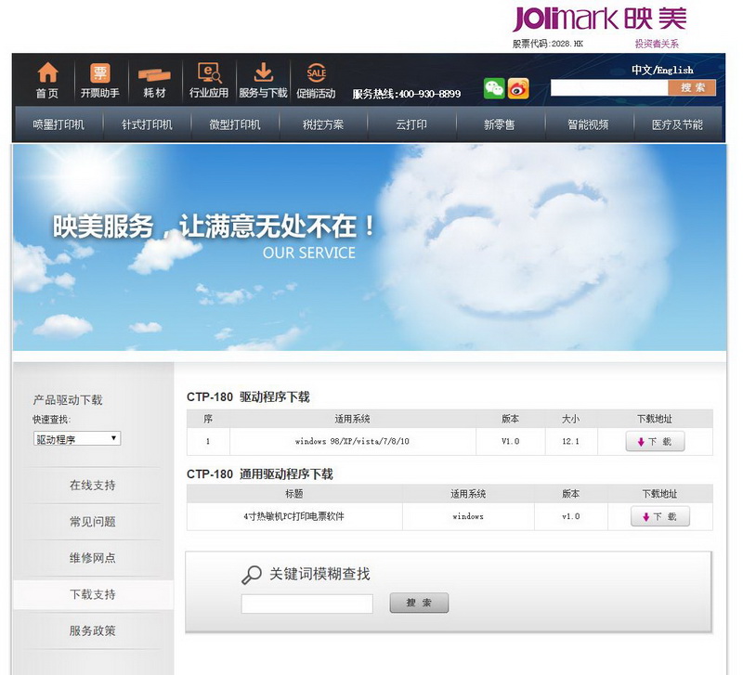The height and width of the screenshot is (675, 743).
Task: Click the Sina Weibo icon
Action: click(518, 89)
